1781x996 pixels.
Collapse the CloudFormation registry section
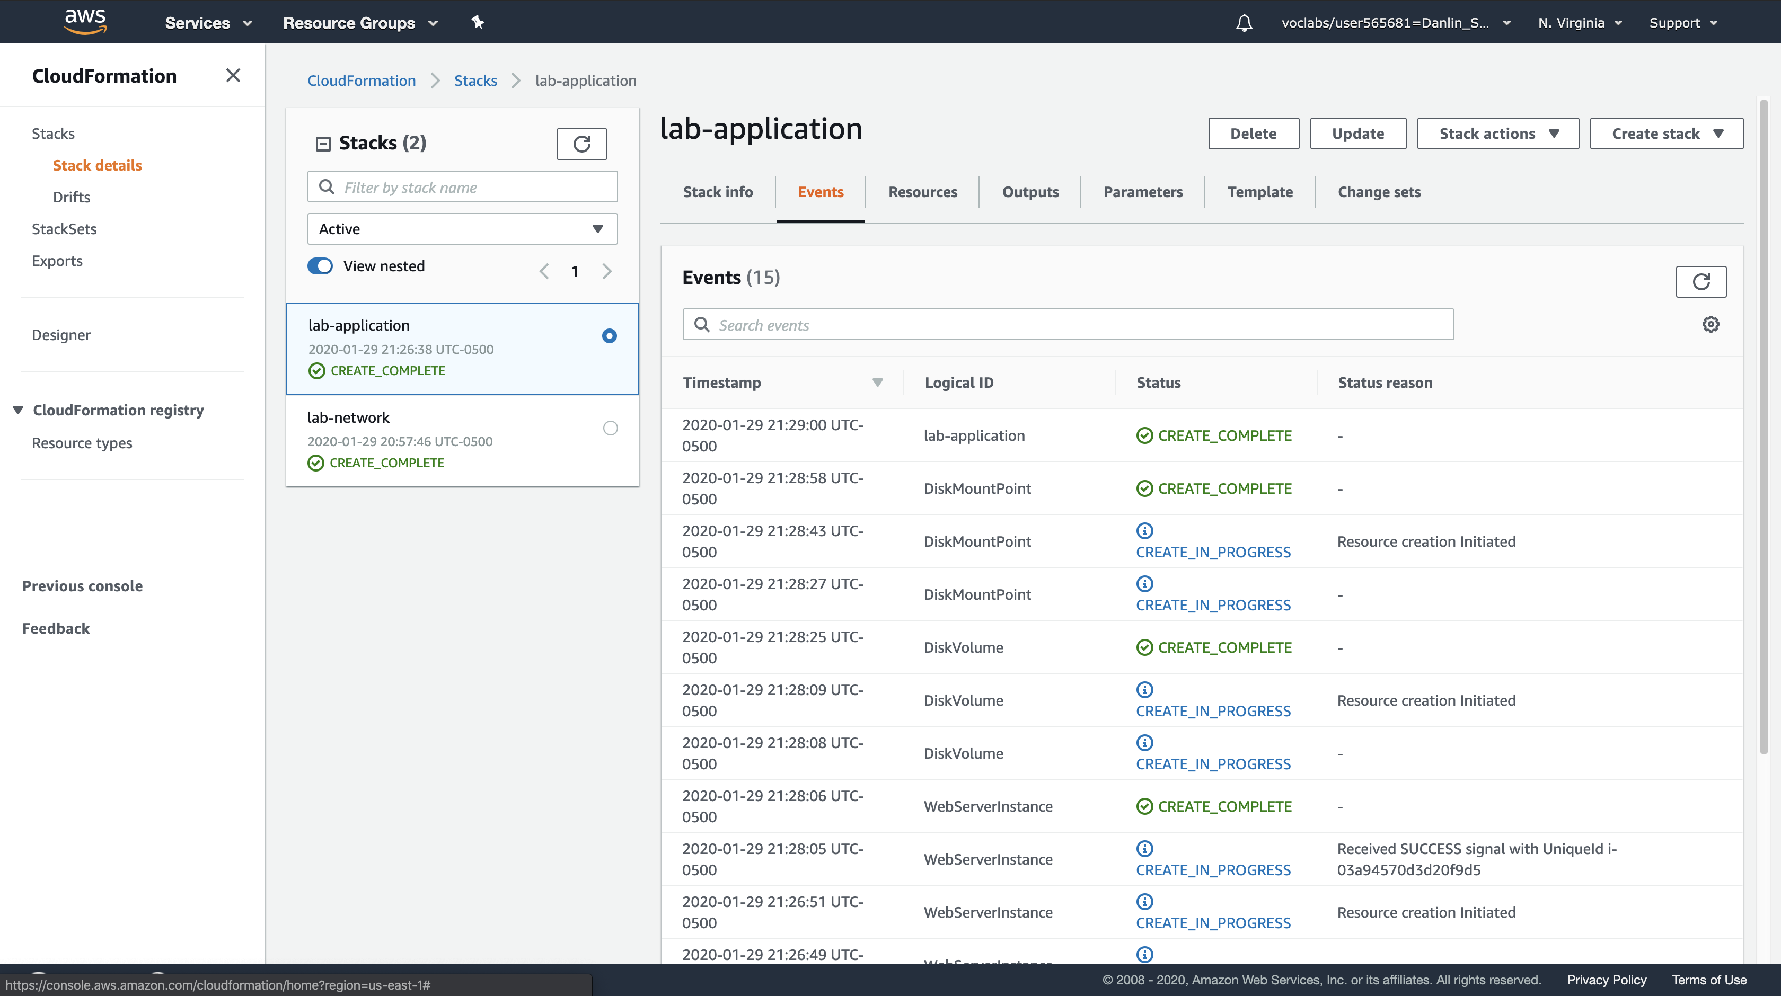click(18, 410)
